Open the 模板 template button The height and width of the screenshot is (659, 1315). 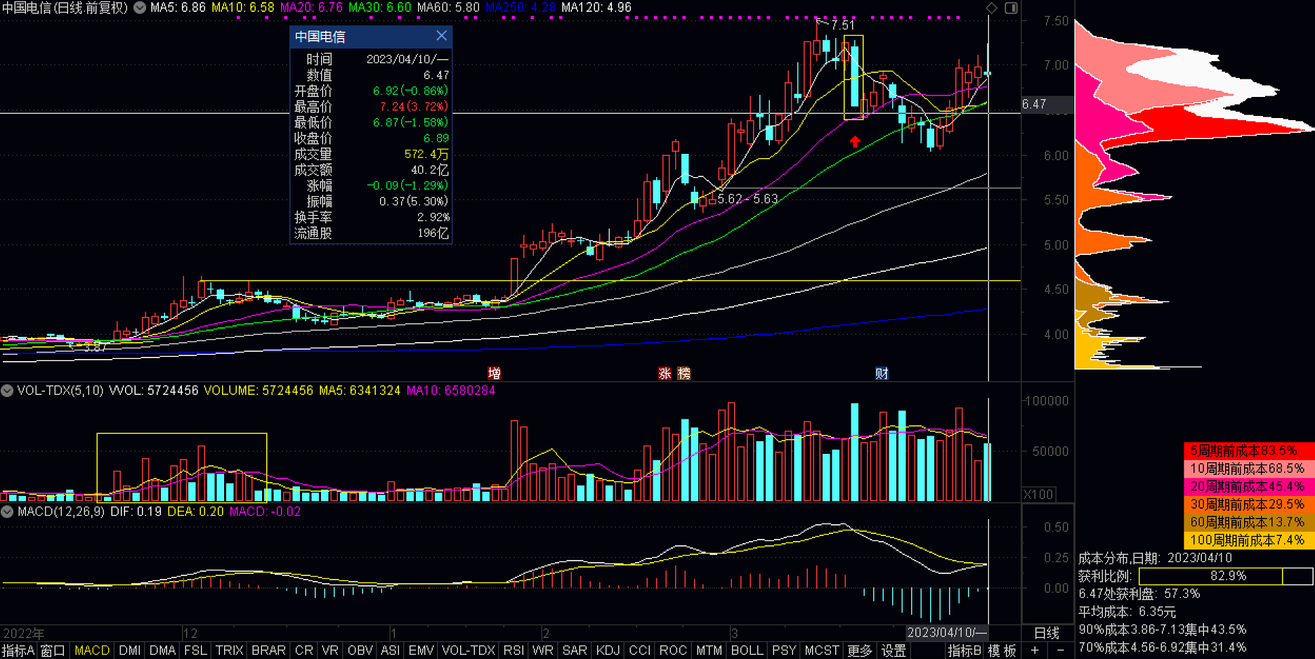1002,651
